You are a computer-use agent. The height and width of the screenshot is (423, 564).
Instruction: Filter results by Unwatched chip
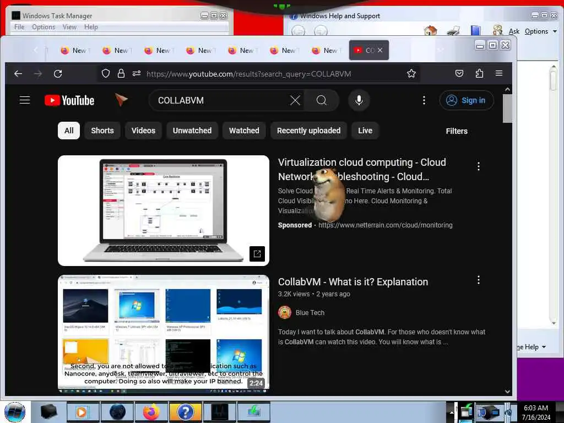(x=192, y=131)
